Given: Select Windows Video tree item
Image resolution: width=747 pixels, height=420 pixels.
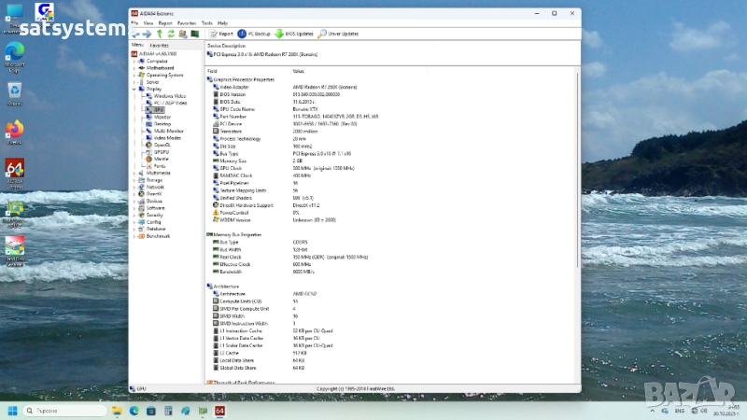Looking at the screenshot, I should coord(169,96).
